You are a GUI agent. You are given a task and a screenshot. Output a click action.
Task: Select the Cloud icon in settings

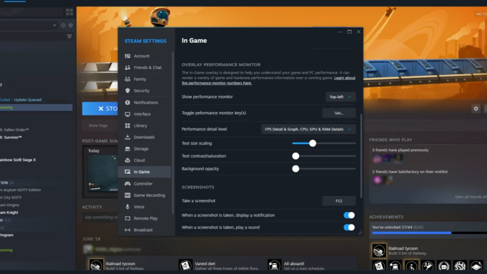click(x=127, y=160)
